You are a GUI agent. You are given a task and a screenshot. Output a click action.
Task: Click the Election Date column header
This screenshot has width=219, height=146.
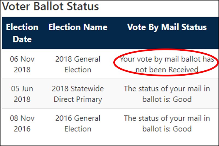tap(22, 33)
